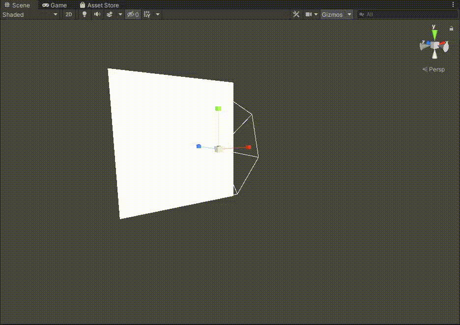
Task: Toggle scene lighting lightbulb icon
Action: point(85,14)
